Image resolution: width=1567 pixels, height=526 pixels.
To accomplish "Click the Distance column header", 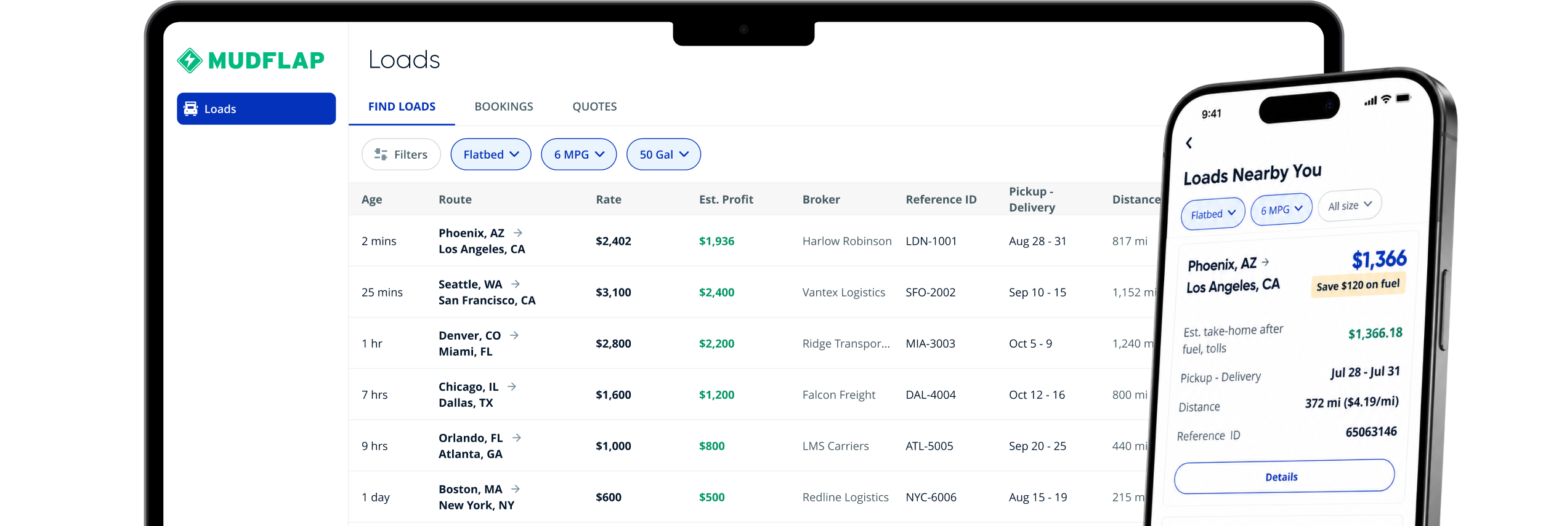I will 1136,199.
